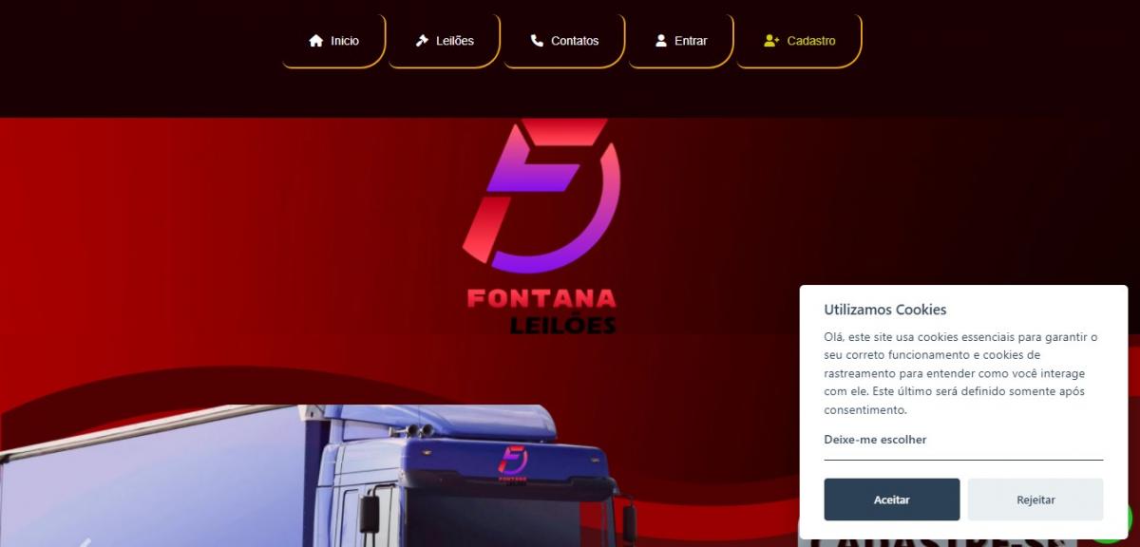Go to the Contatos page
The width and height of the screenshot is (1140, 547).
pyautogui.click(x=564, y=41)
